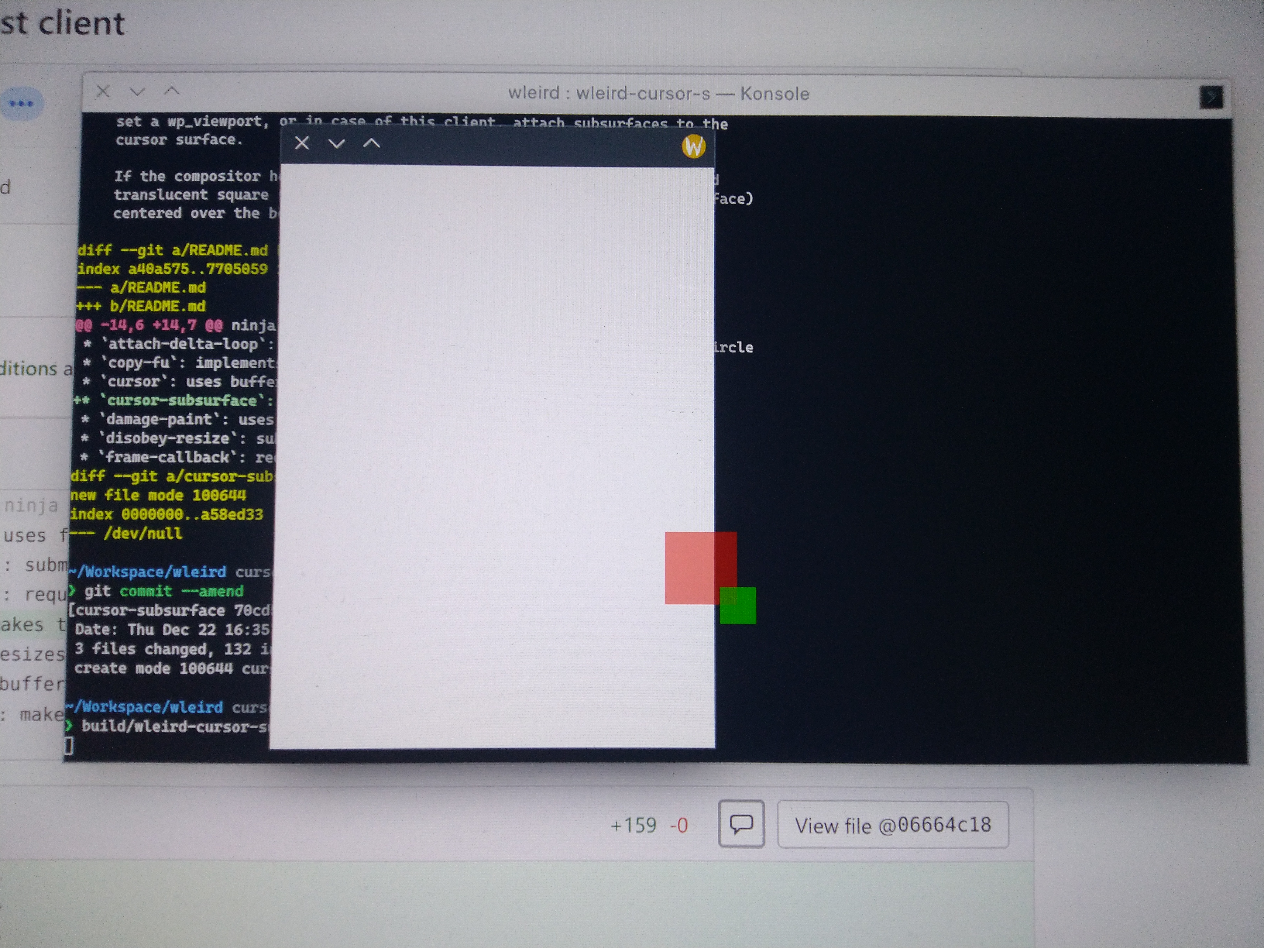
Task: Maximize the white client window via chevron
Action: 371,143
